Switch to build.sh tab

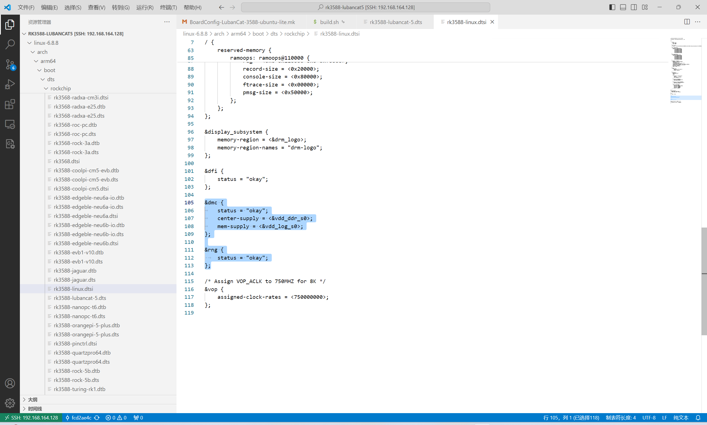331,22
